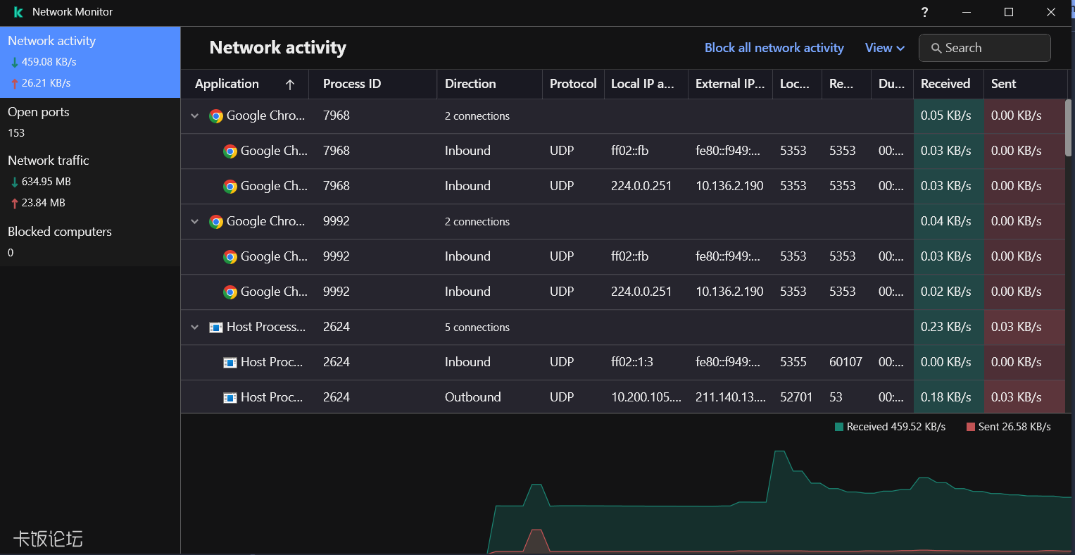The width and height of the screenshot is (1075, 555).
Task: Open help via question mark icon
Action: (x=924, y=12)
